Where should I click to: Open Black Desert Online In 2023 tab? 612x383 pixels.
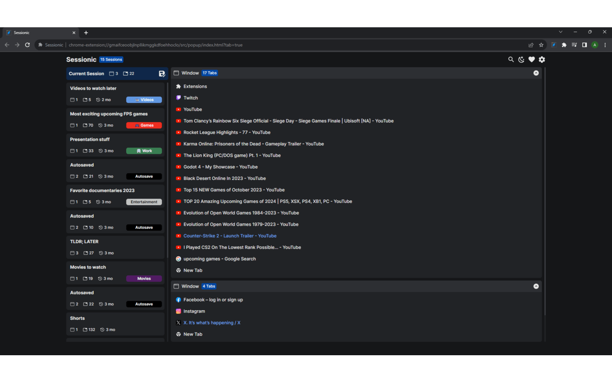(x=225, y=178)
